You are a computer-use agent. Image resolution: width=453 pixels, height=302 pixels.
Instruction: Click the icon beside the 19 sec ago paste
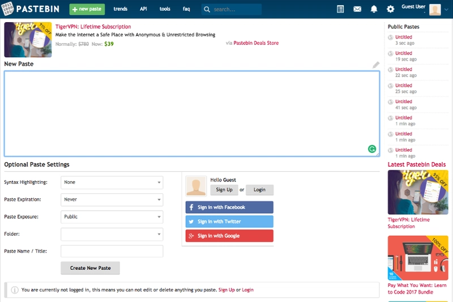click(x=391, y=53)
